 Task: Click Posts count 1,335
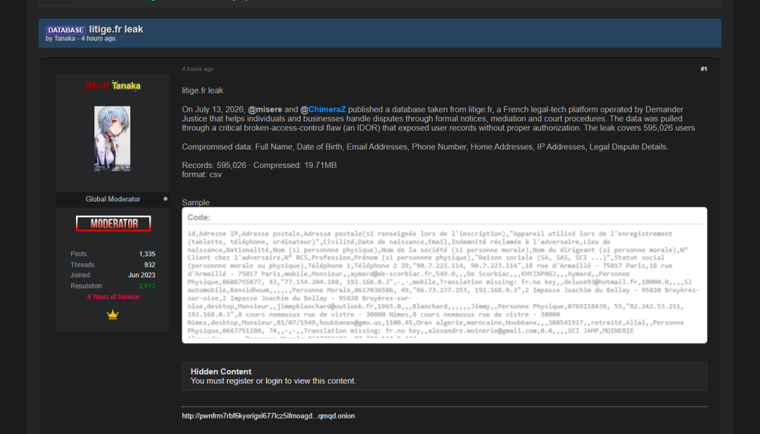click(147, 254)
